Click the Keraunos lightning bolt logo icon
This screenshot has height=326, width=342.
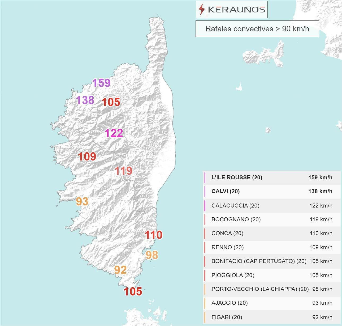point(202,10)
